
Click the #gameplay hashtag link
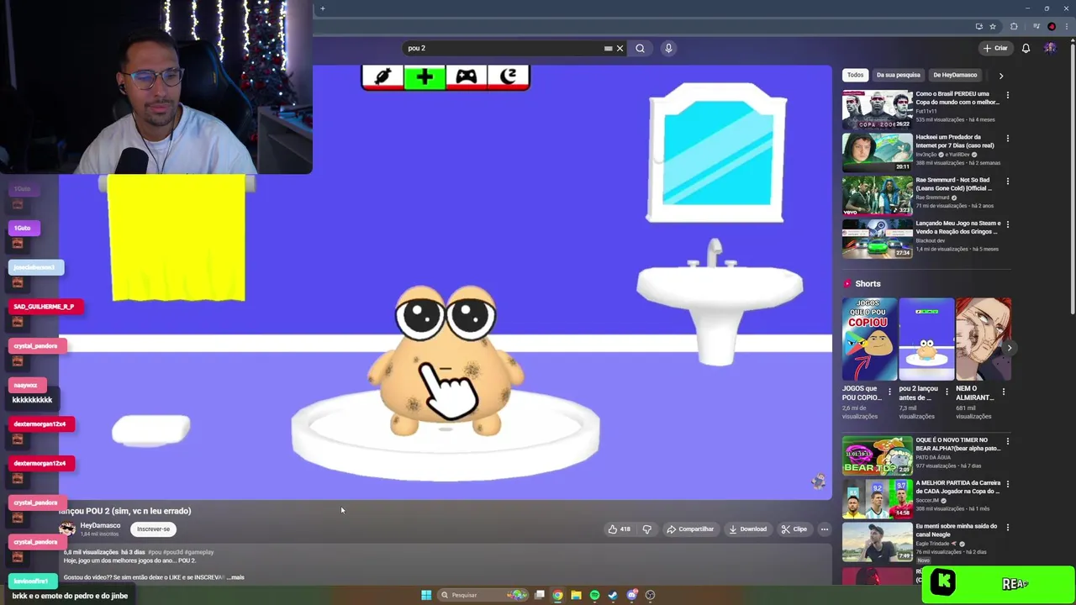(x=199, y=552)
